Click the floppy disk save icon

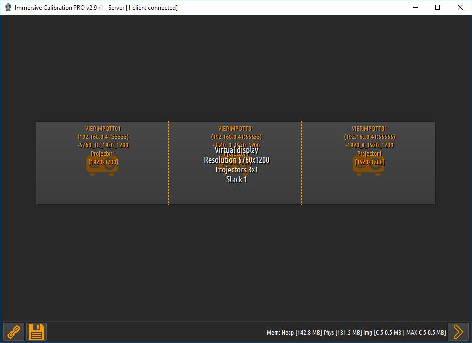coord(36,332)
